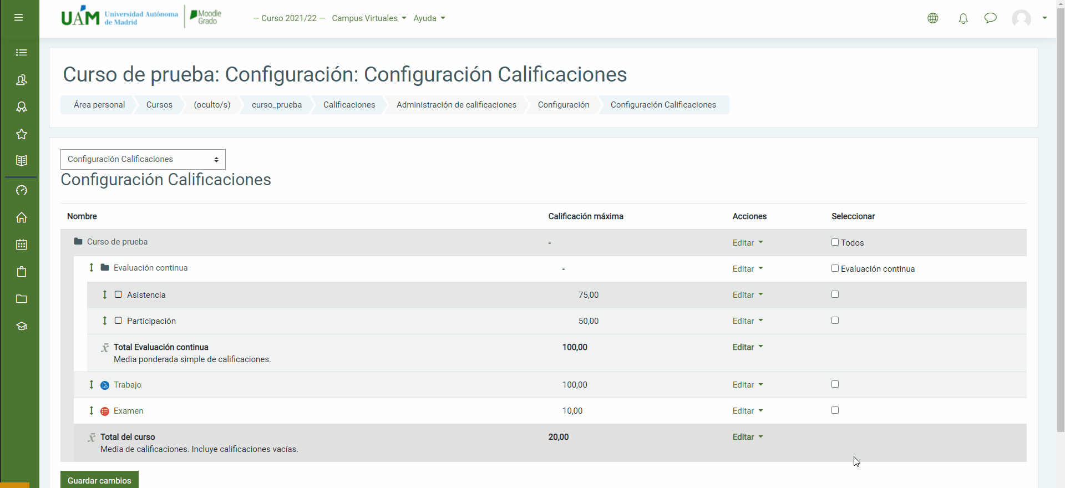Click the move icon beside Asistencia
This screenshot has height=488, width=1065.
point(104,294)
